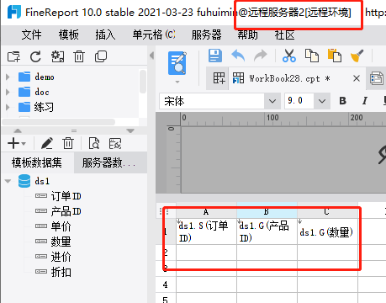The width and height of the screenshot is (386, 303).
Task: Switch to 服务器数... tab
Action: tap(110, 162)
